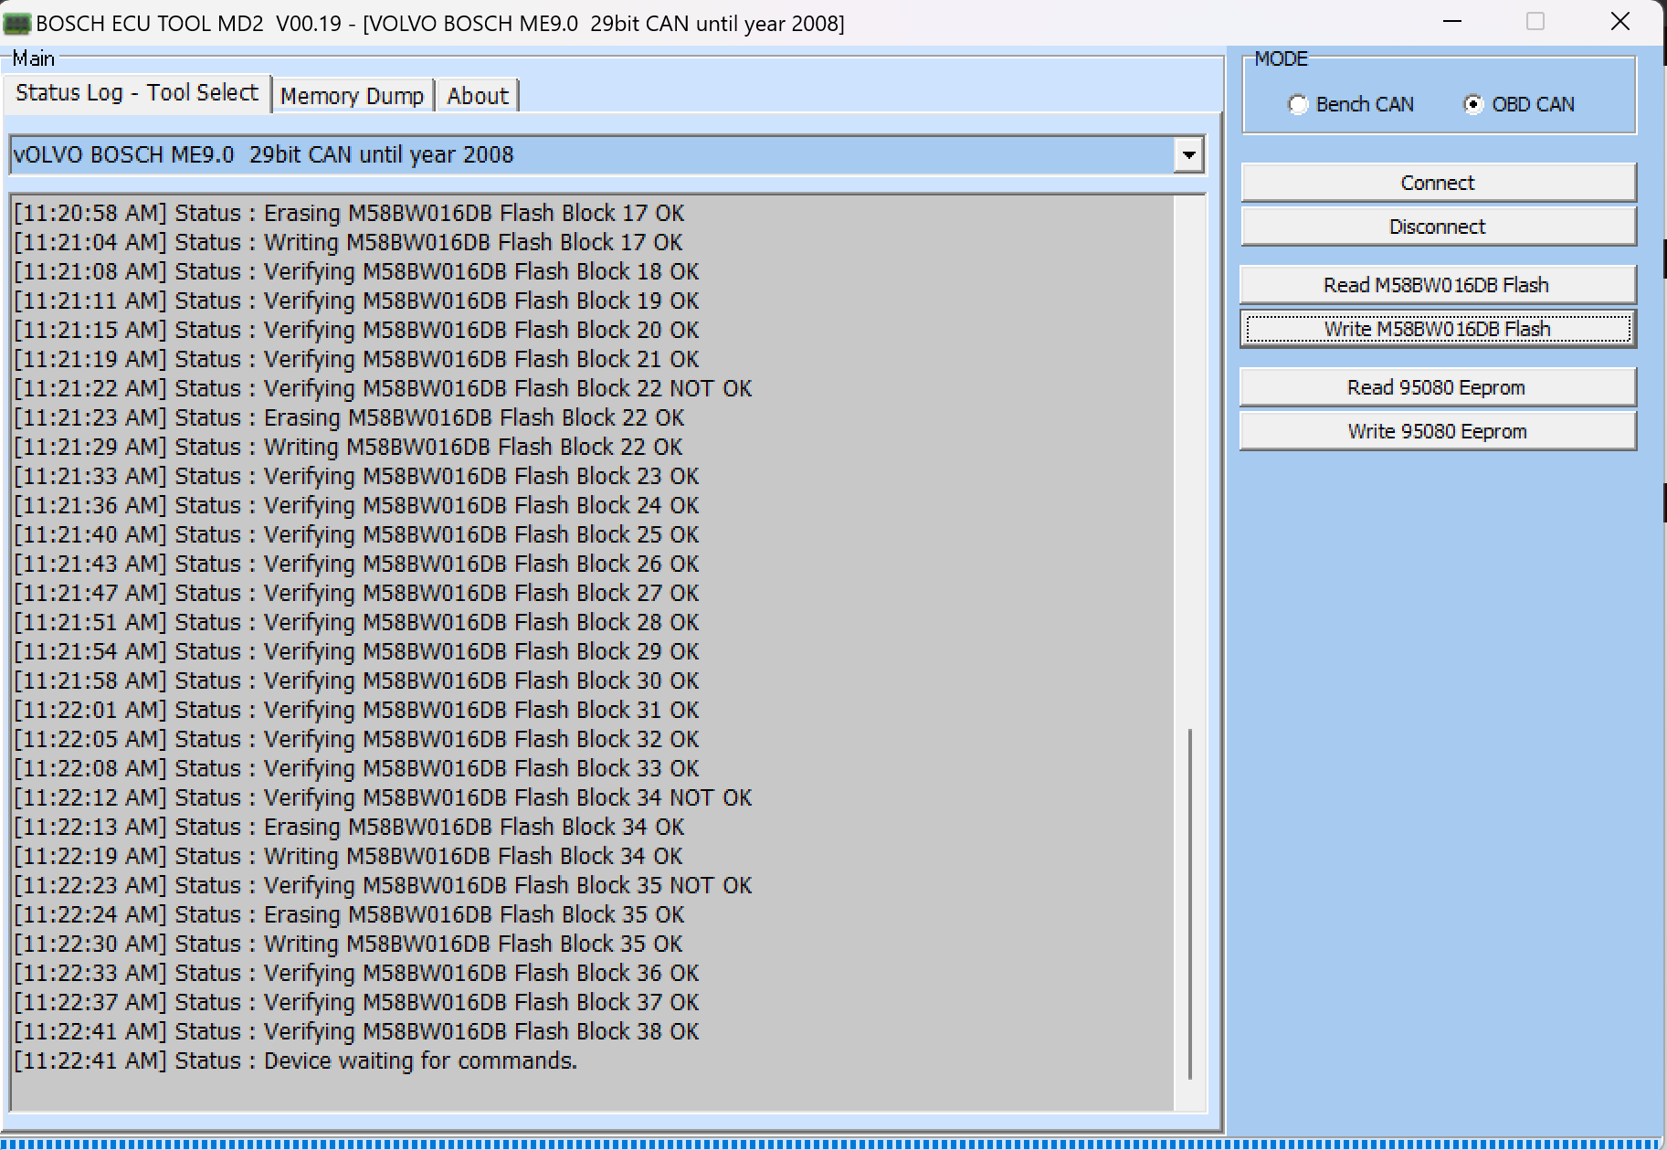This screenshot has height=1150, width=1667.
Task: Click Read M58BW016DB Flash button
Action: (1438, 285)
